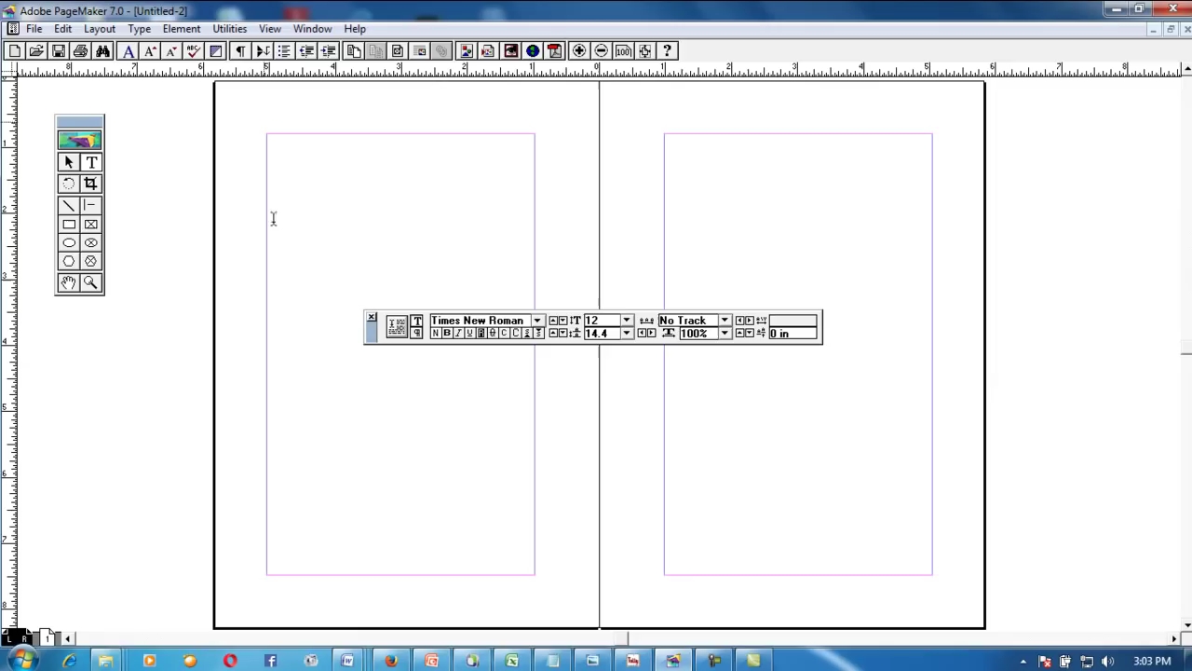Select the Ellipse tool in toolbox

tap(68, 243)
